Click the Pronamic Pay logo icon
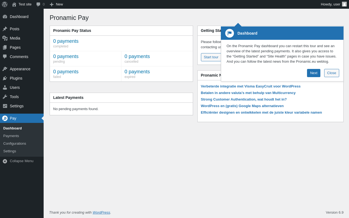This screenshot has height=218, width=349. (5, 118)
